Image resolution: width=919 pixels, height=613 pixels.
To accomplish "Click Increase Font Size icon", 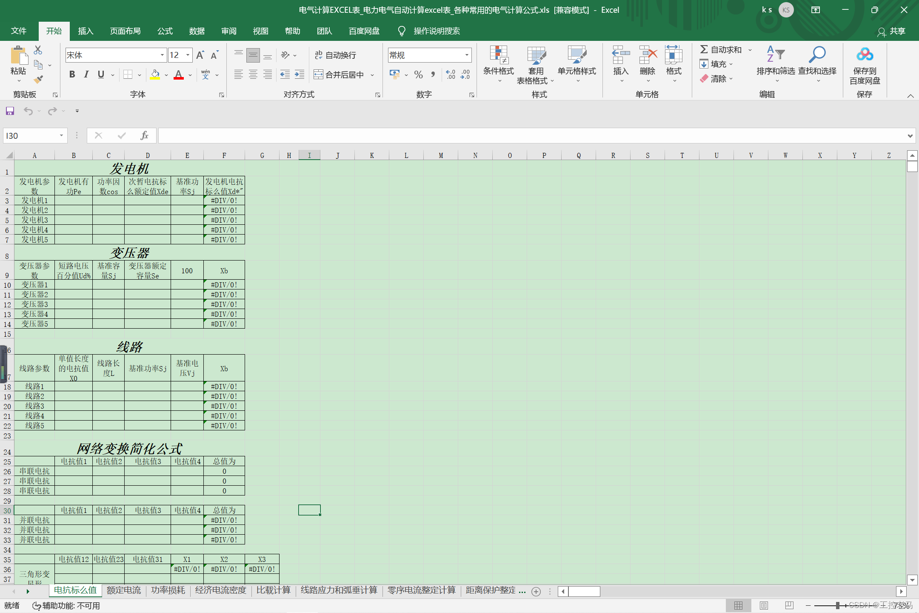I will tap(200, 55).
